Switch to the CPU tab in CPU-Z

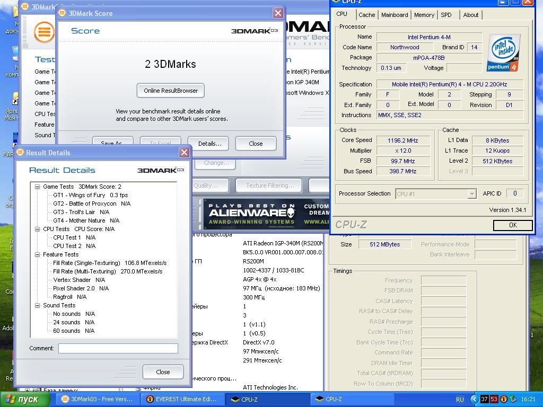[342, 14]
